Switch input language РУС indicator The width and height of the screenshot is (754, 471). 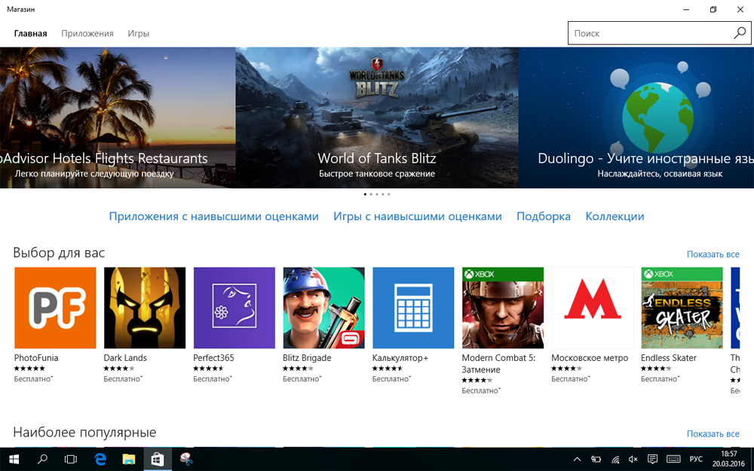pyautogui.click(x=696, y=460)
